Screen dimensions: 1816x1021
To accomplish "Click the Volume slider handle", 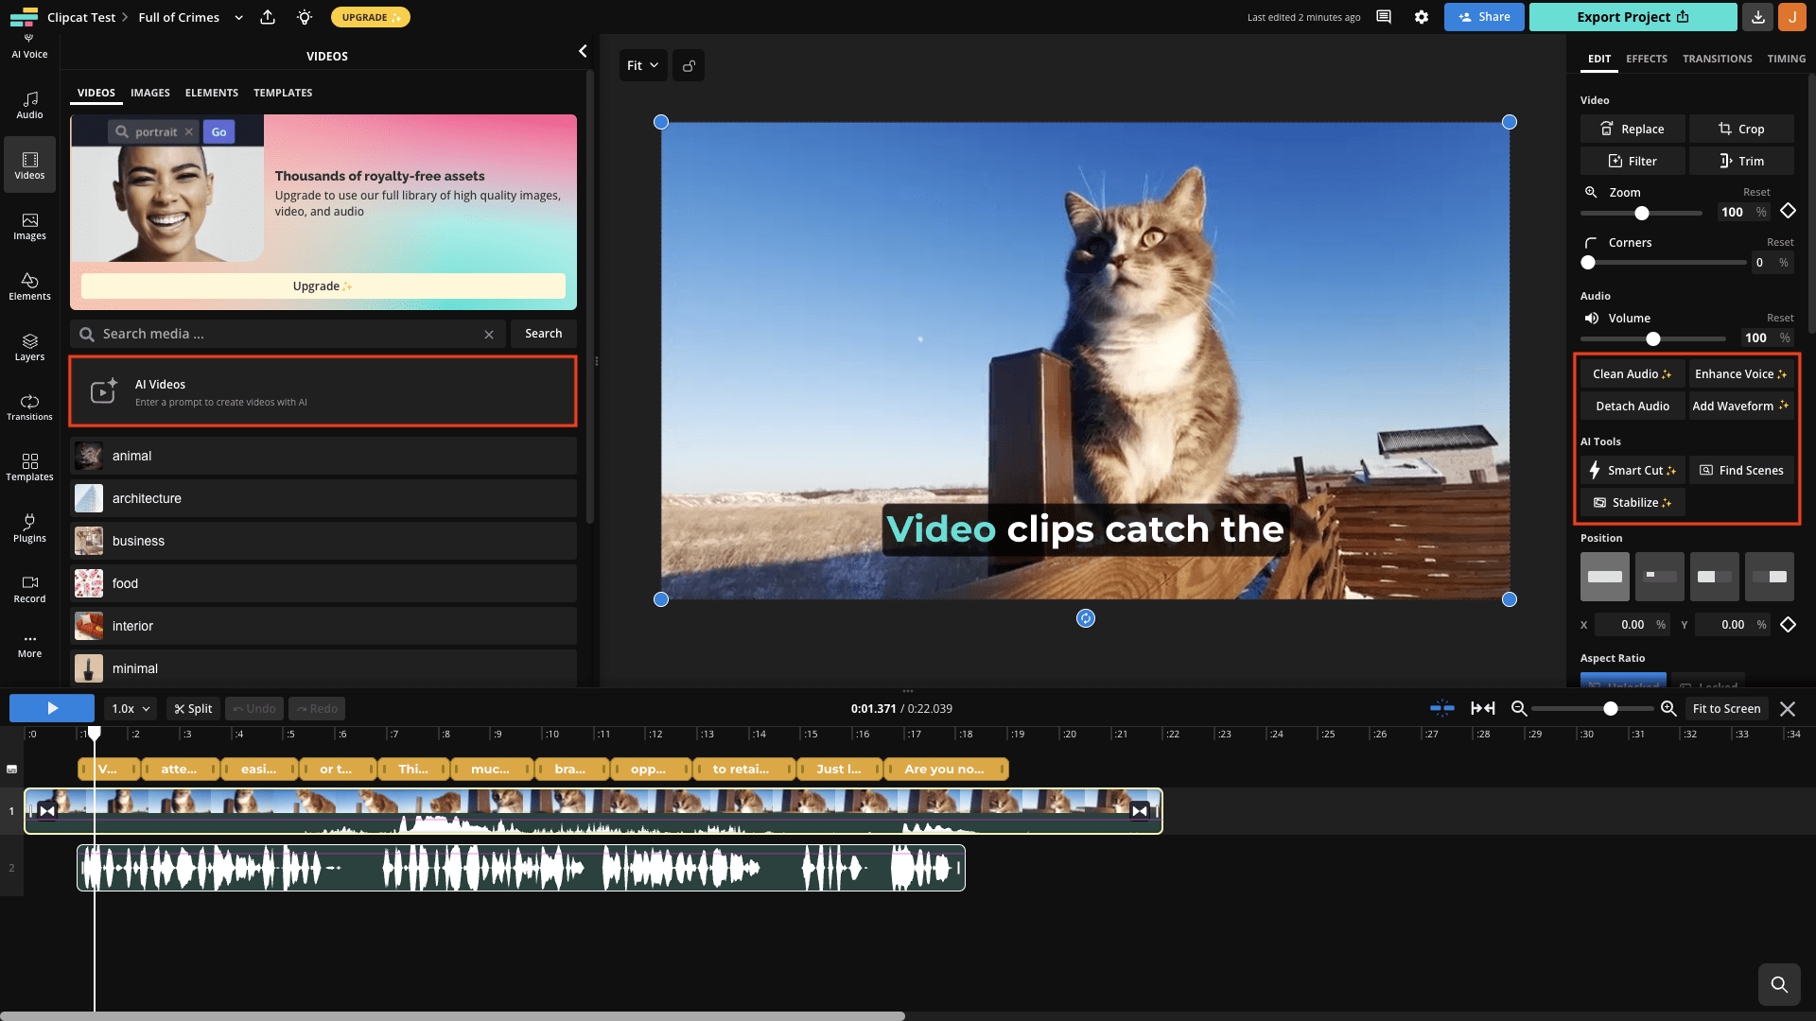I will click(1653, 338).
